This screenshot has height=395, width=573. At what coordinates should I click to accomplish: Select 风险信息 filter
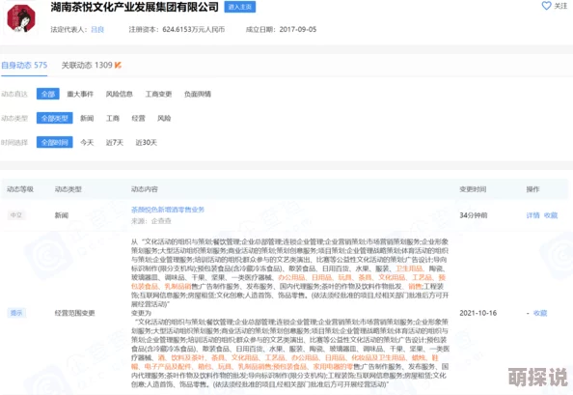click(x=119, y=94)
